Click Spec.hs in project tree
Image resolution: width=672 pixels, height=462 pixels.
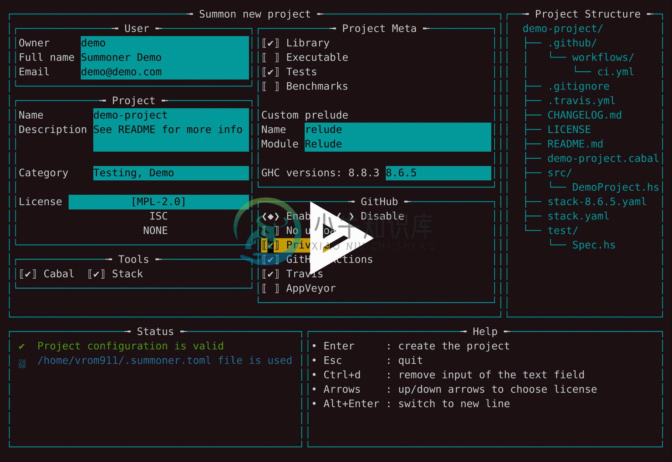click(x=594, y=245)
